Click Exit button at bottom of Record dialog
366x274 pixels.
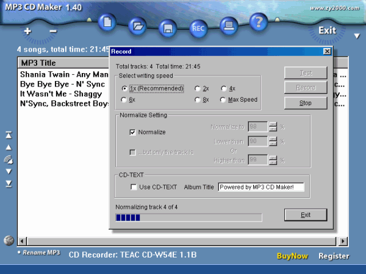point(306,215)
